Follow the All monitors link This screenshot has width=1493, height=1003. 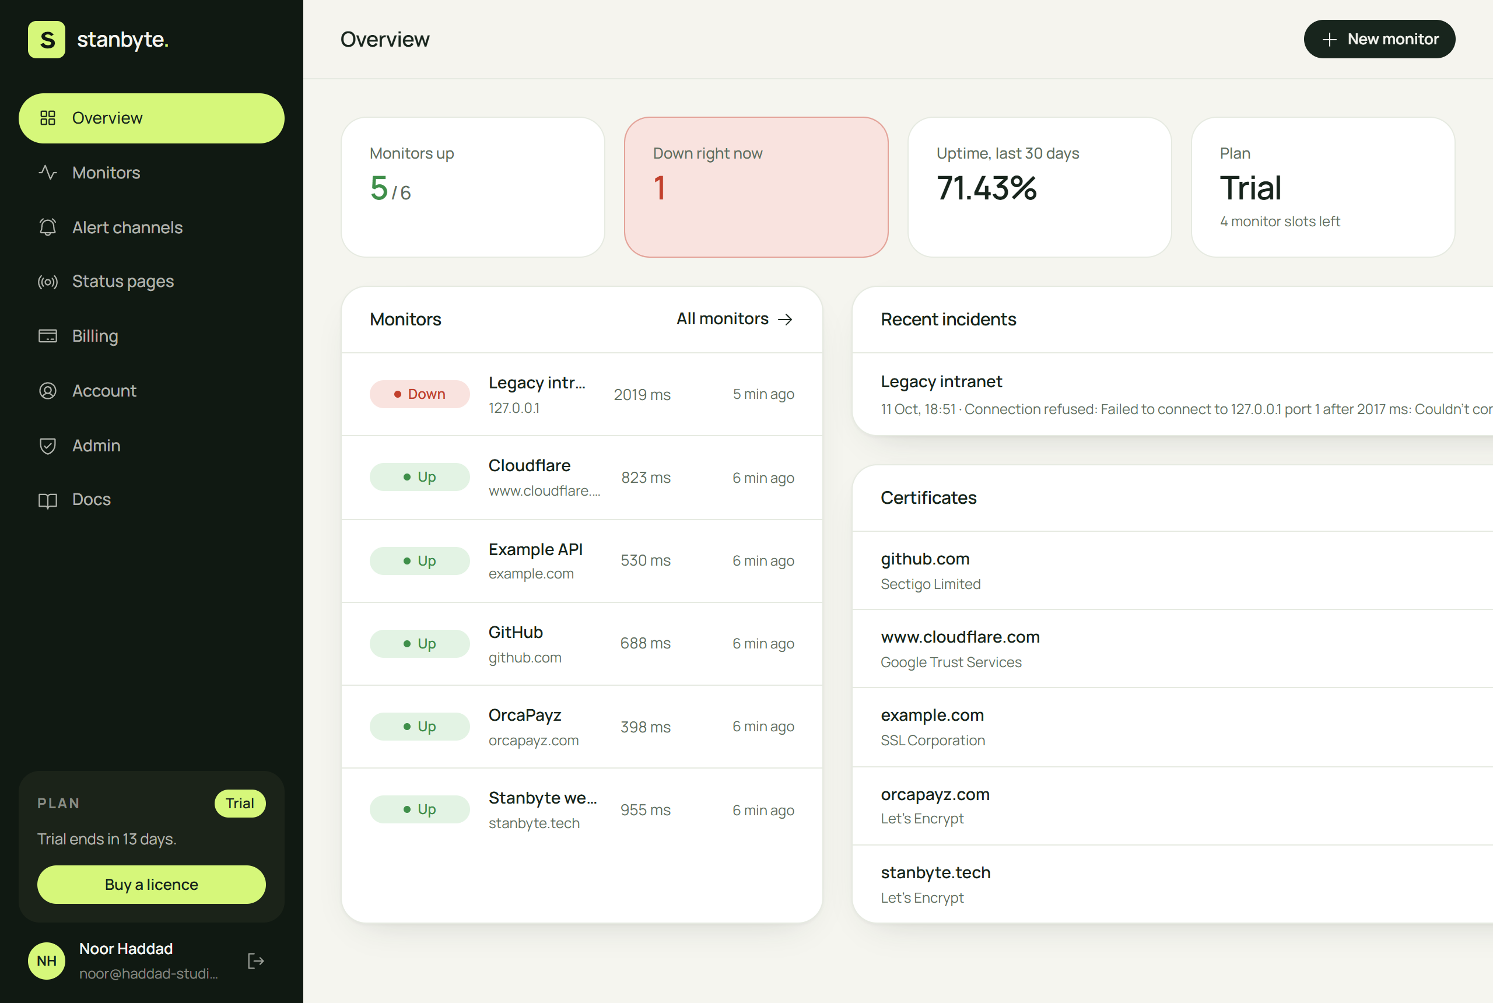(x=735, y=318)
